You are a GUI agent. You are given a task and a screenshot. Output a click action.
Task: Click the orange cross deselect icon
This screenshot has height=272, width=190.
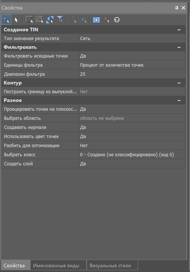pos(106,20)
